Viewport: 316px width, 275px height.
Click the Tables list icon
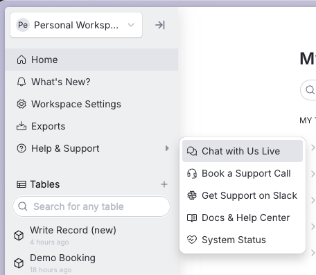tap(21, 184)
